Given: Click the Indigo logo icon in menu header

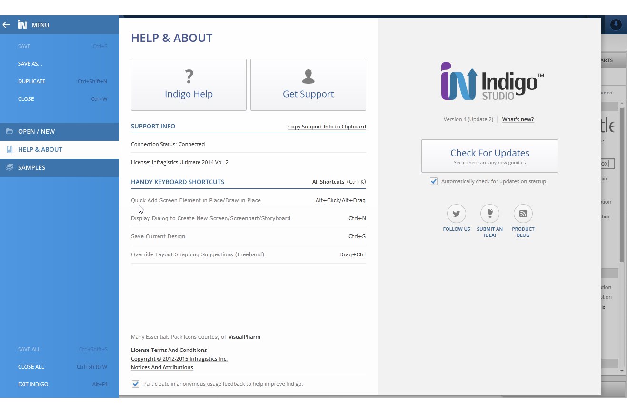Looking at the screenshot, I should click(22, 25).
